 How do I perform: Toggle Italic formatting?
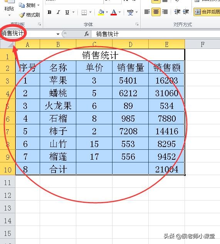tap(59, 12)
